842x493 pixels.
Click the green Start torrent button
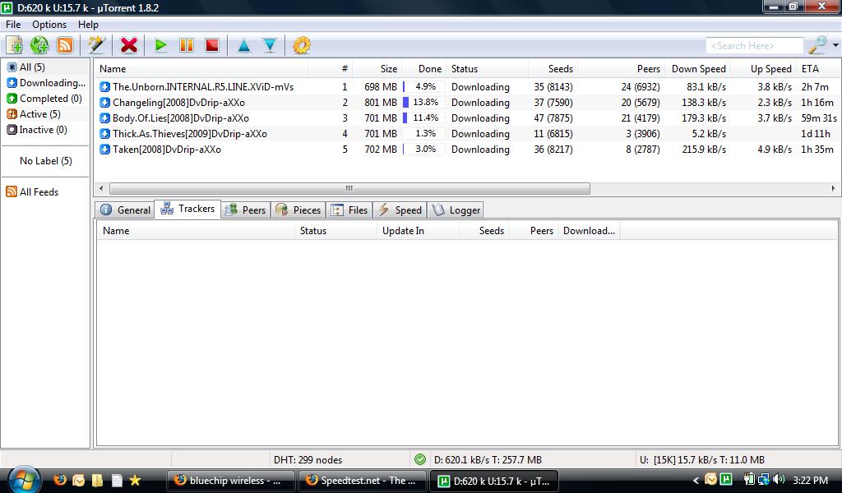(160, 45)
